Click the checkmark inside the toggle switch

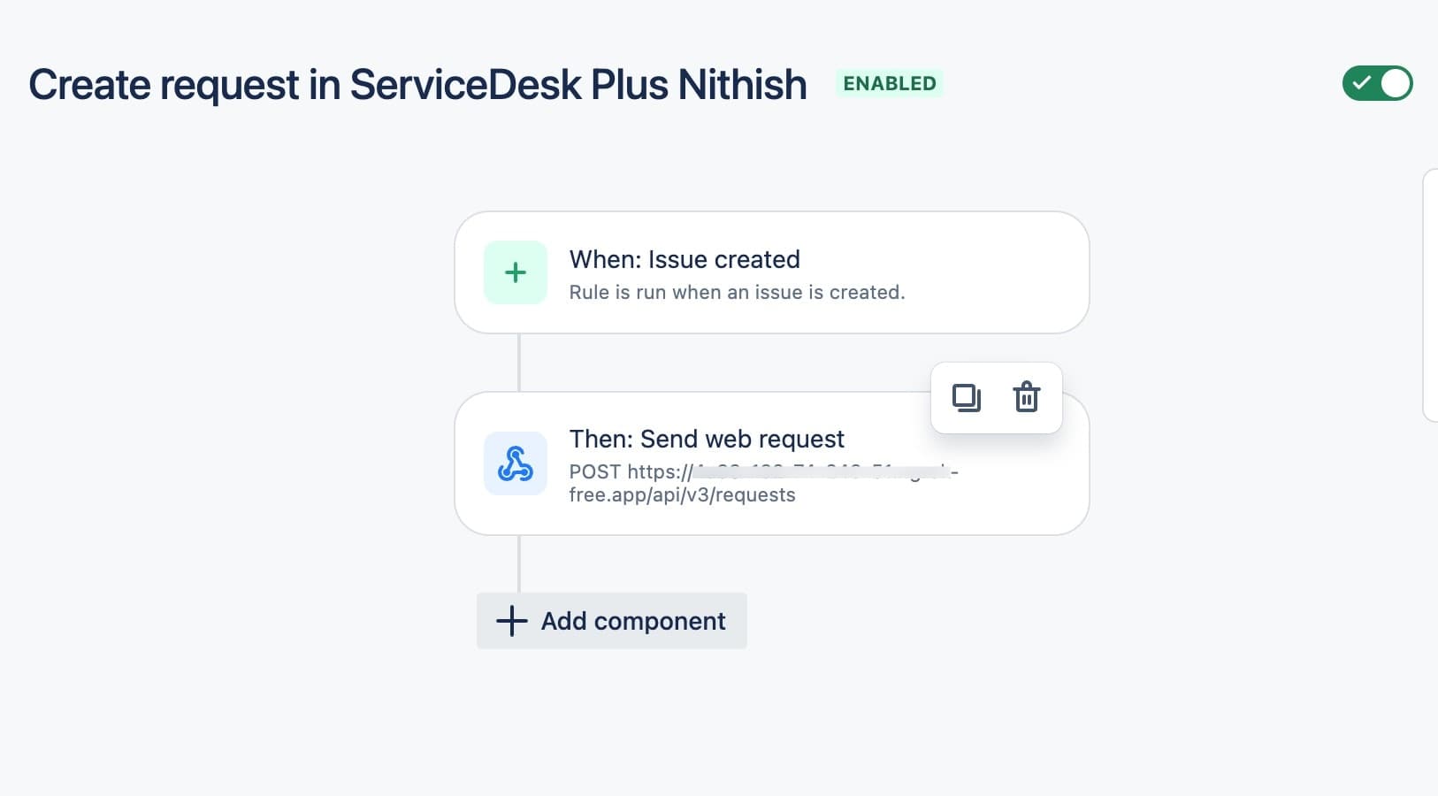pyautogui.click(x=1362, y=84)
